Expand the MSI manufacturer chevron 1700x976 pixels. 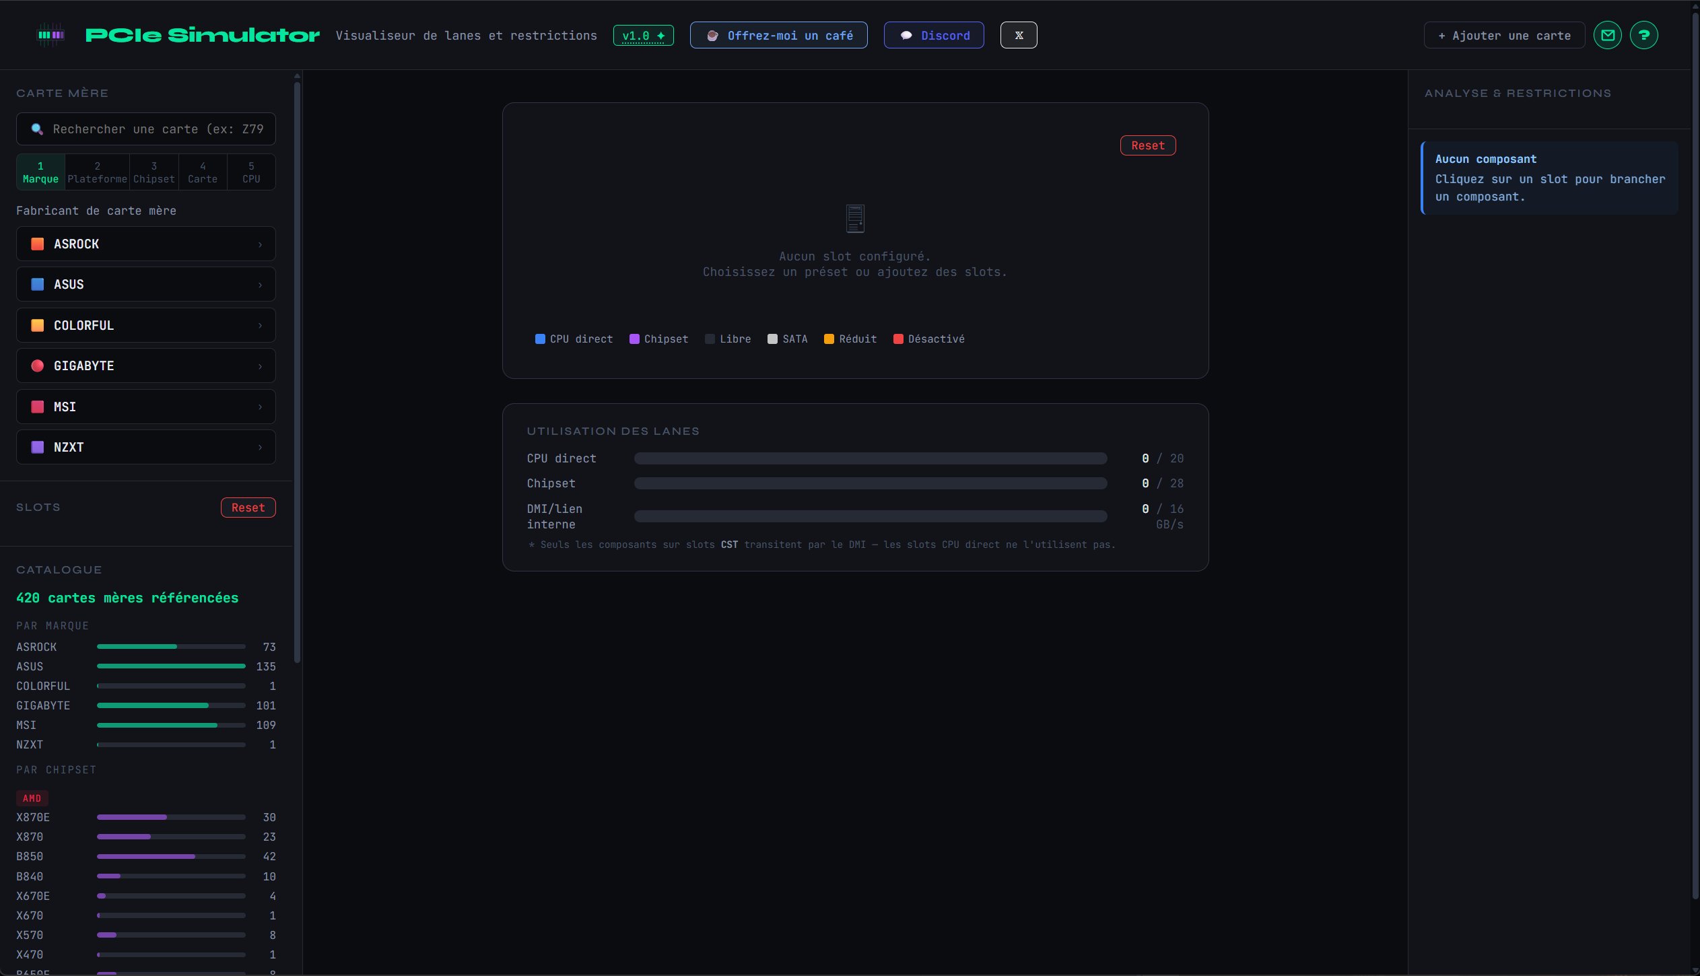pyautogui.click(x=260, y=407)
